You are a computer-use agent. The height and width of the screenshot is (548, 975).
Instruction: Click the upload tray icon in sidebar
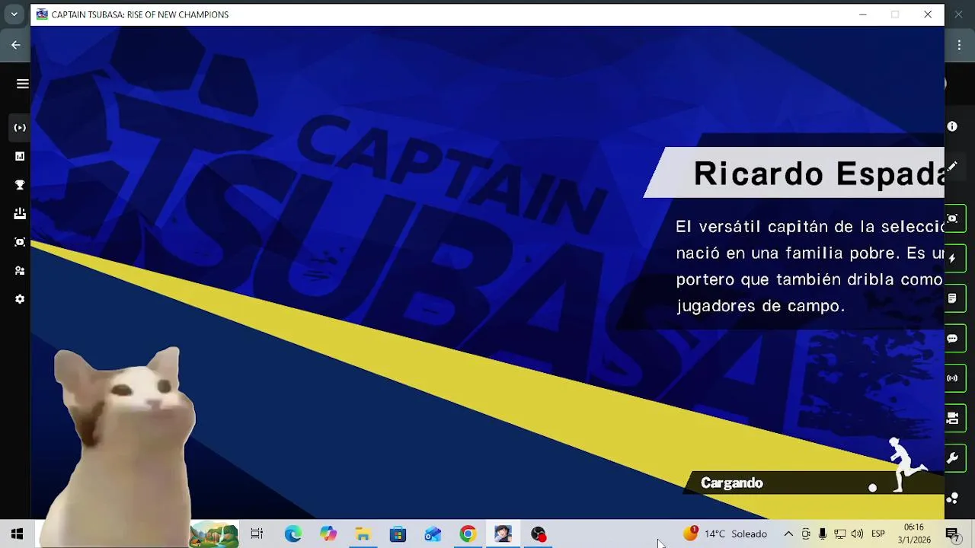pyautogui.click(x=20, y=213)
